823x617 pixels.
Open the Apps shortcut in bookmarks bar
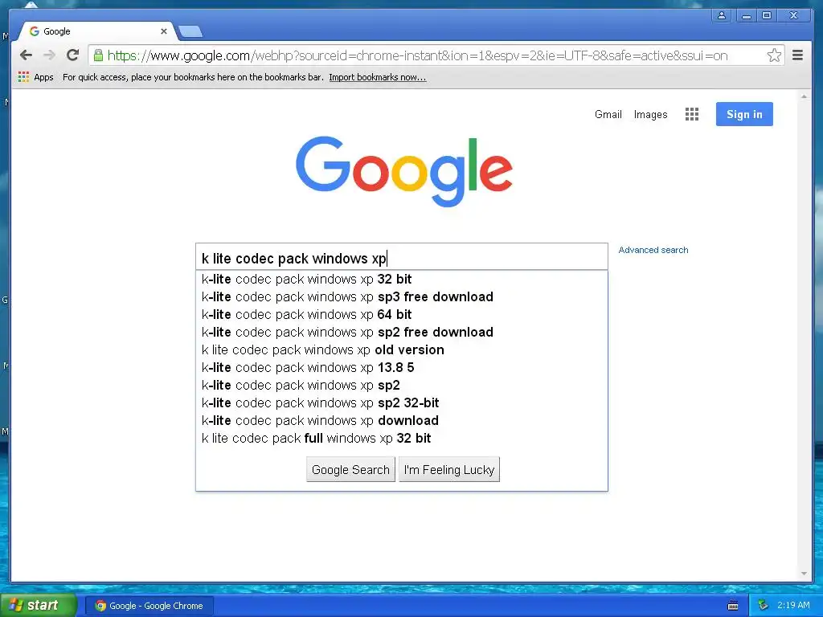[x=35, y=77]
